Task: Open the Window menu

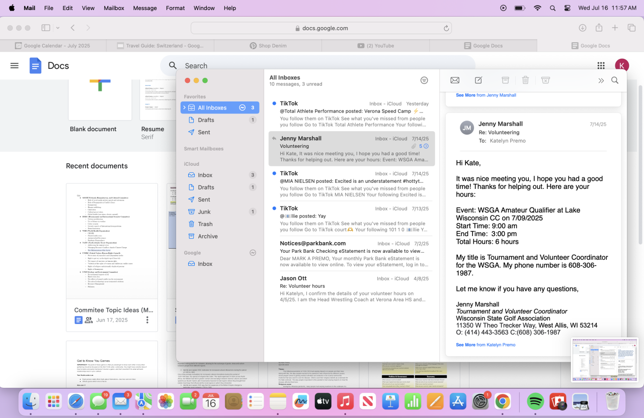Action: point(204,8)
